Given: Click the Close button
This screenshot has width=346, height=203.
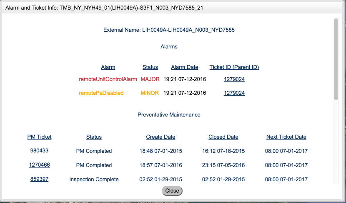Looking at the screenshot, I should (x=172, y=190).
